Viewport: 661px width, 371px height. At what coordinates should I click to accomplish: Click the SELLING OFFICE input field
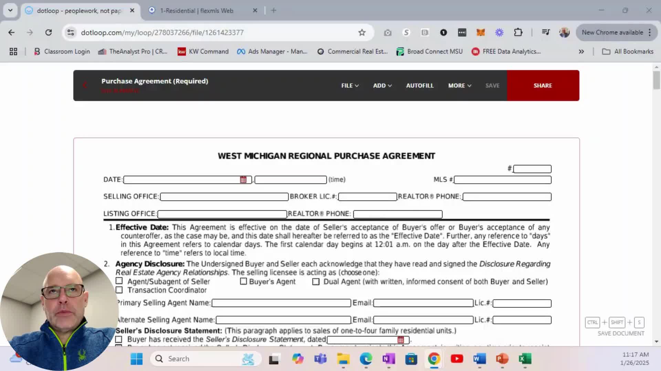pos(224,197)
